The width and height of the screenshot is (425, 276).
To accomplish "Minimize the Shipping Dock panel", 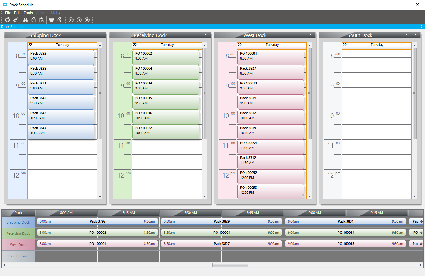I will (x=91, y=34).
